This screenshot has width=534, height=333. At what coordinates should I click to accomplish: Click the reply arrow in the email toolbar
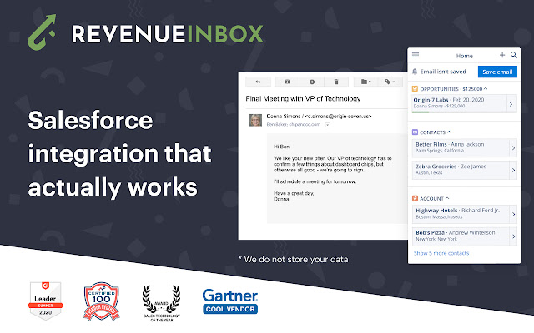point(258,82)
